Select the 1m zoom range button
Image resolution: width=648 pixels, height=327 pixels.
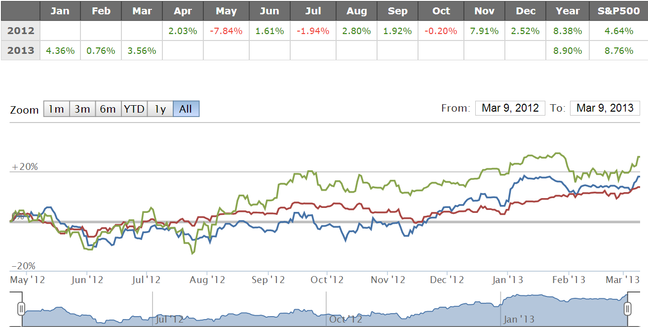pos(56,109)
